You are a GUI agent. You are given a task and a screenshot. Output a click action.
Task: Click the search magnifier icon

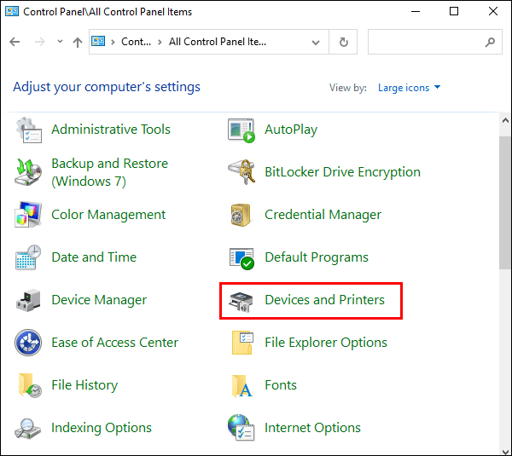point(490,42)
